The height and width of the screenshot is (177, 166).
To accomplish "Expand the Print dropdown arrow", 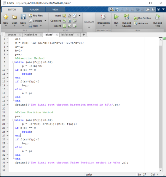I will tap(41, 26).
